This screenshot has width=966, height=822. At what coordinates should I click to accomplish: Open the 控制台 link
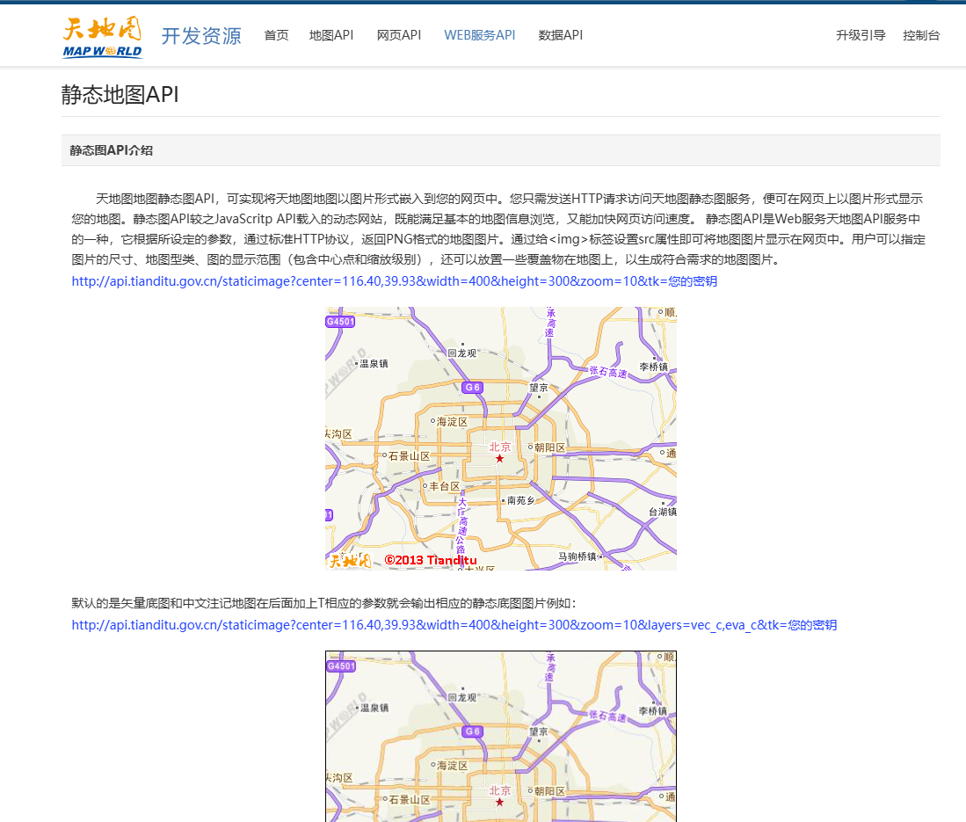pos(921,35)
